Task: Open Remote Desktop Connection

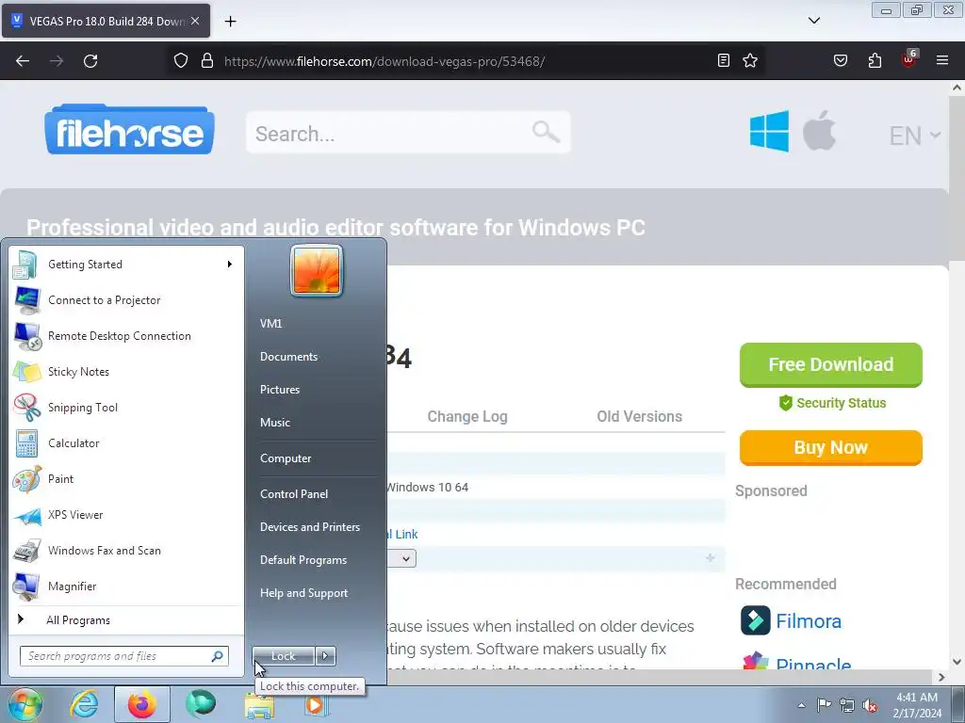Action: point(125,336)
